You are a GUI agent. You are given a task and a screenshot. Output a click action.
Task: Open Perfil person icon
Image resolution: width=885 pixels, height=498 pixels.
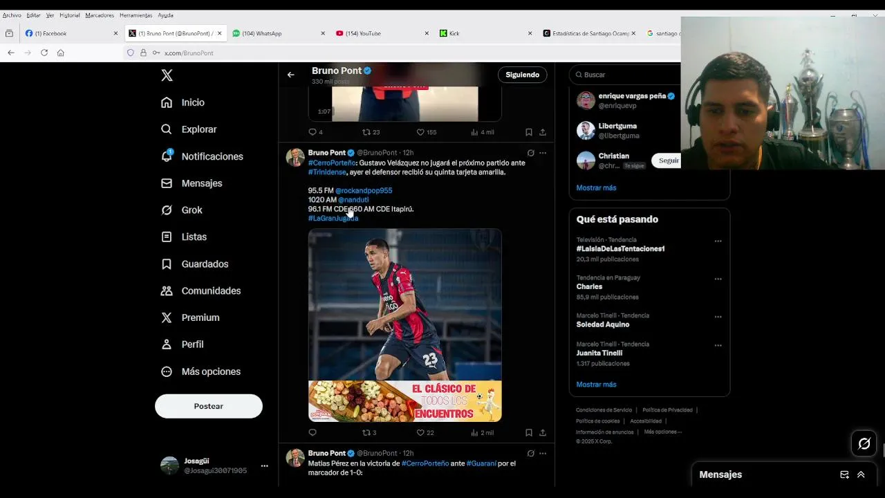[167, 344]
